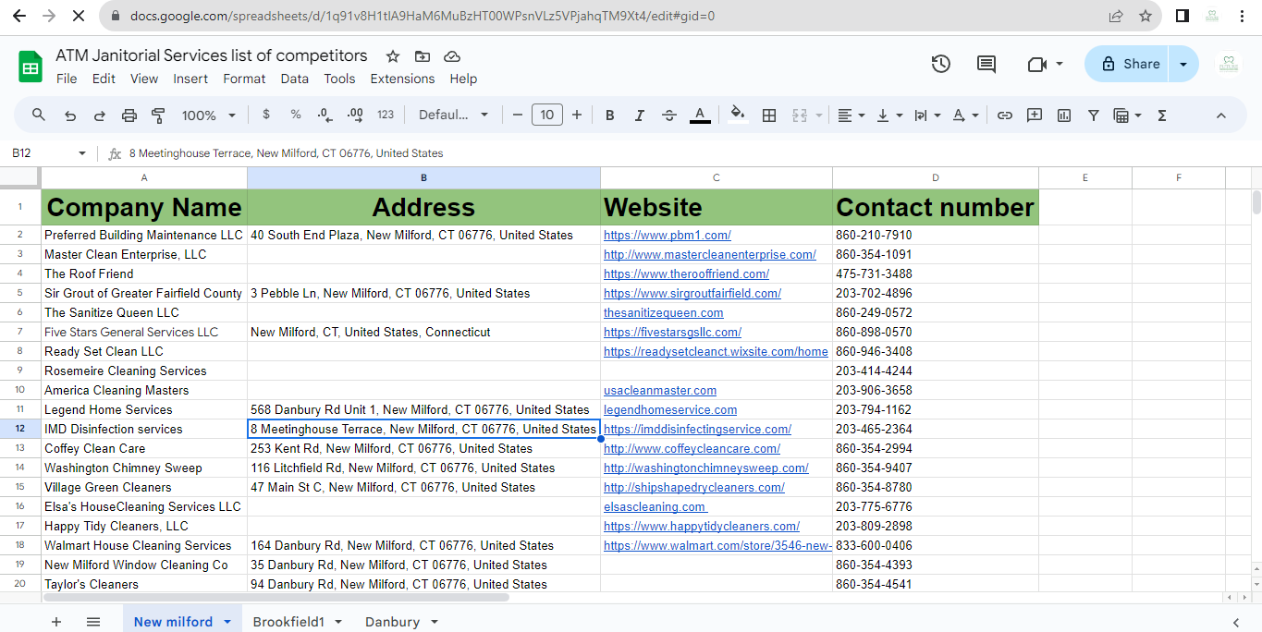This screenshot has height=632, width=1262.
Task: Format as currency with dollar icon
Action: [x=266, y=115]
